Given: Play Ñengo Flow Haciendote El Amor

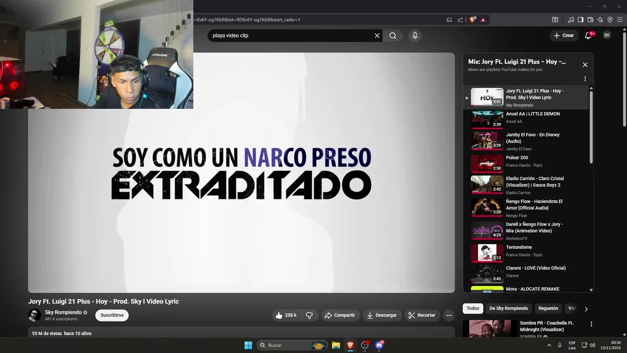Looking at the screenshot, I should pos(527,208).
